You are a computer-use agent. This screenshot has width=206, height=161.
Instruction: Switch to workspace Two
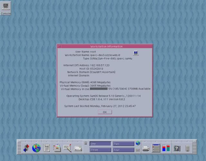[124, 144]
